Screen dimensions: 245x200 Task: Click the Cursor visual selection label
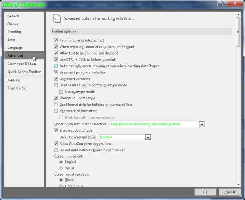pyautogui.click(x=72, y=174)
